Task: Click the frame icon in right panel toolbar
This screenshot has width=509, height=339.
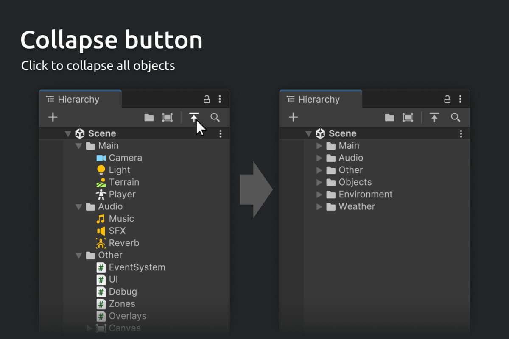Action: point(408,117)
